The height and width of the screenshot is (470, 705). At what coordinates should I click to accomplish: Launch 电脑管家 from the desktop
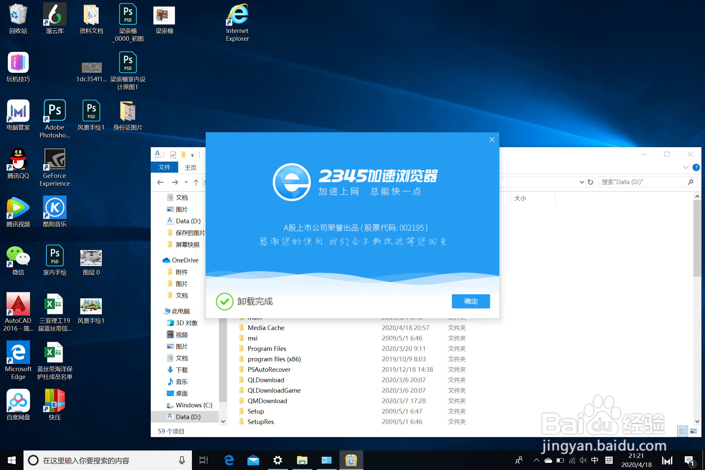point(18,116)
